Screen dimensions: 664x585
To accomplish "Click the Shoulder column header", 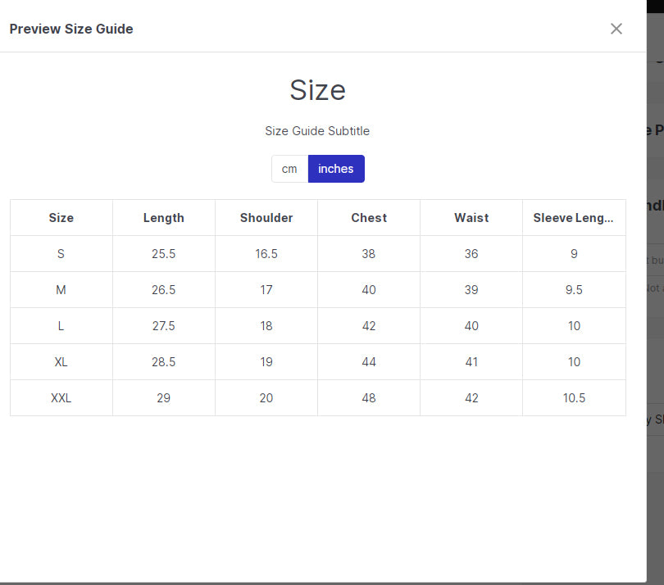I will (266, 218).
